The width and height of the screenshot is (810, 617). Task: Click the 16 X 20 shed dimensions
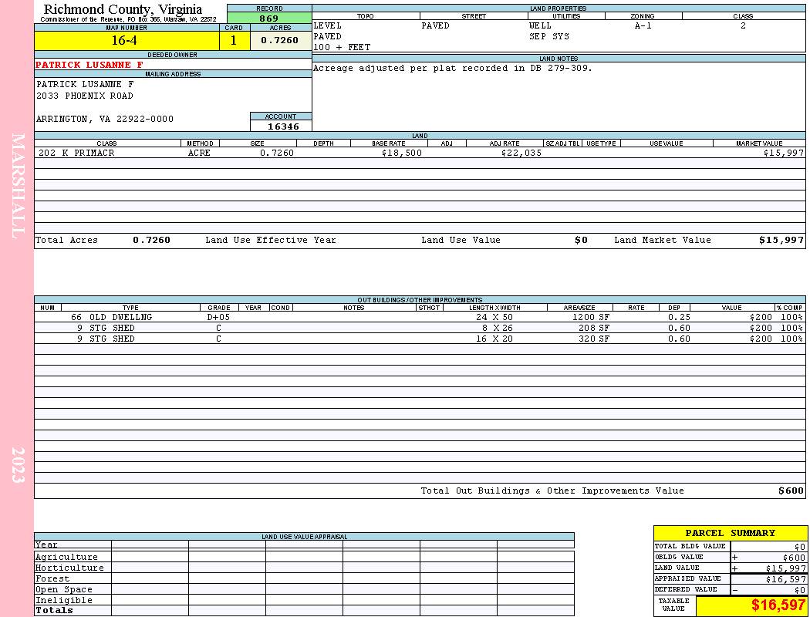(x=494, y=339)
